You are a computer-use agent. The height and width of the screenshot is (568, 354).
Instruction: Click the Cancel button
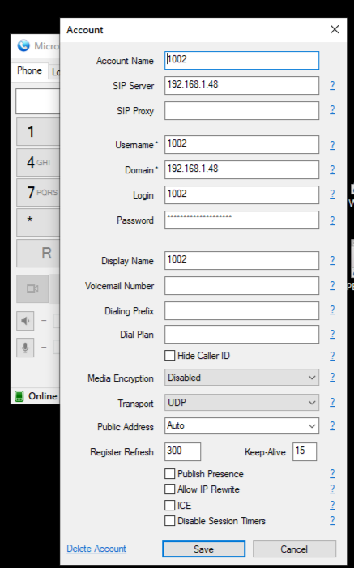click(x=294, y=549)
